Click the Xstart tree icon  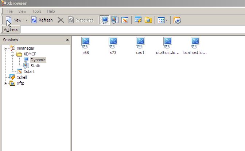20,71
